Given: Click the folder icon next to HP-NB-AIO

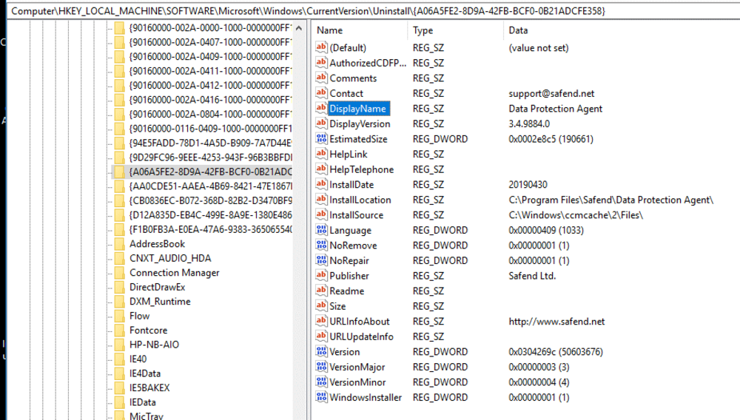Looking at the screenshot, I should click(x=119, y=345).
